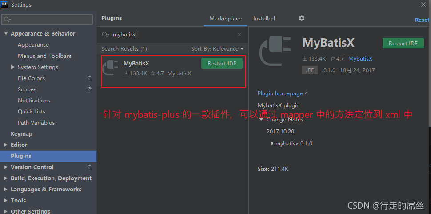Close the Settings window
Screen dimensions: 431x214
point(423,4)
